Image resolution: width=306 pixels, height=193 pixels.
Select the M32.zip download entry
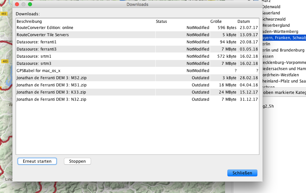[x=52, y=78]
